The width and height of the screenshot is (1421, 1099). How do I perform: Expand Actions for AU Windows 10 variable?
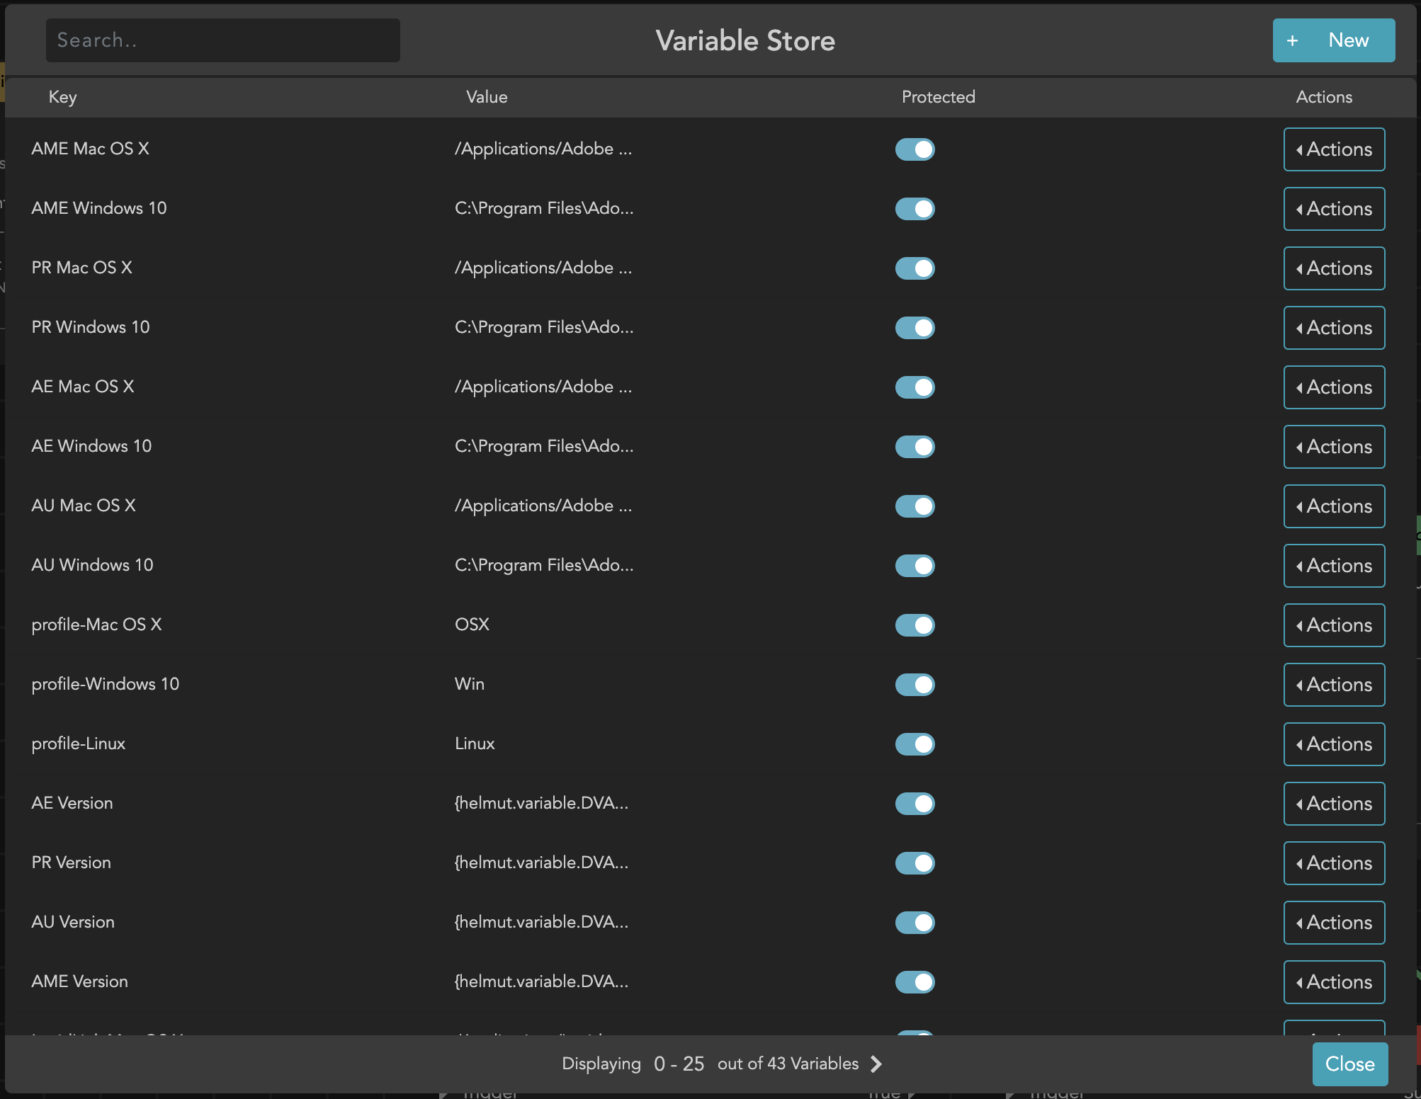click(x=1332, y=566)
